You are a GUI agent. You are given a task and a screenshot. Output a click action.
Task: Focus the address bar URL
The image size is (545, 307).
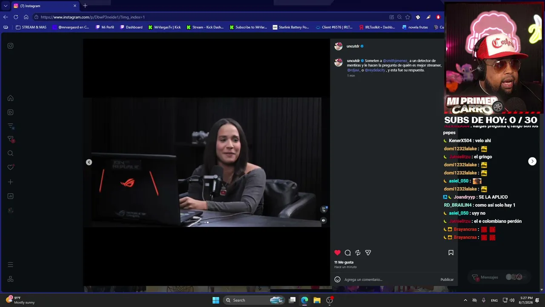pyautogui.click(x=209, y=17)
